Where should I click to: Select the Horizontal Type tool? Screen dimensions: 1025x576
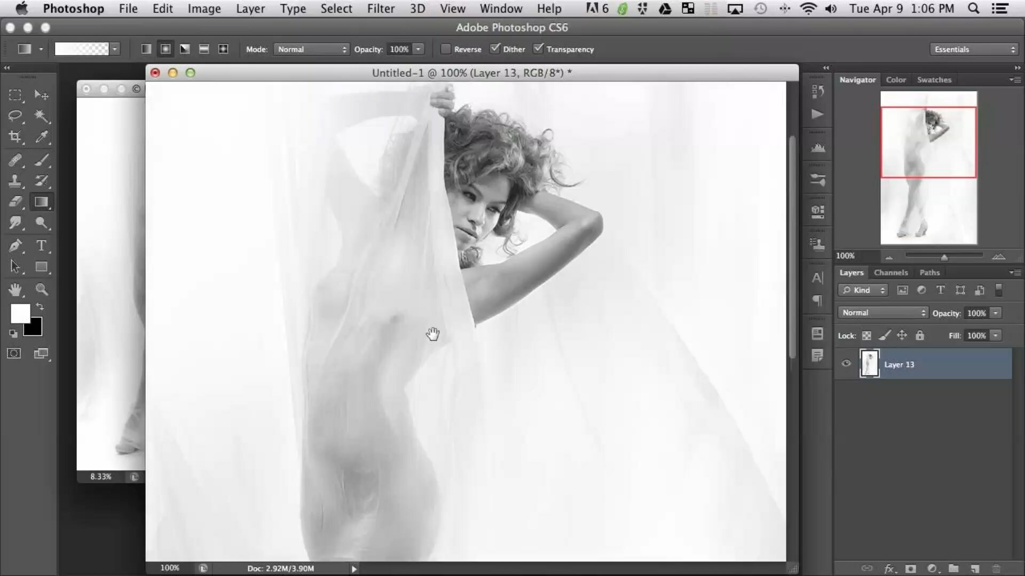[x=41, y=246]
